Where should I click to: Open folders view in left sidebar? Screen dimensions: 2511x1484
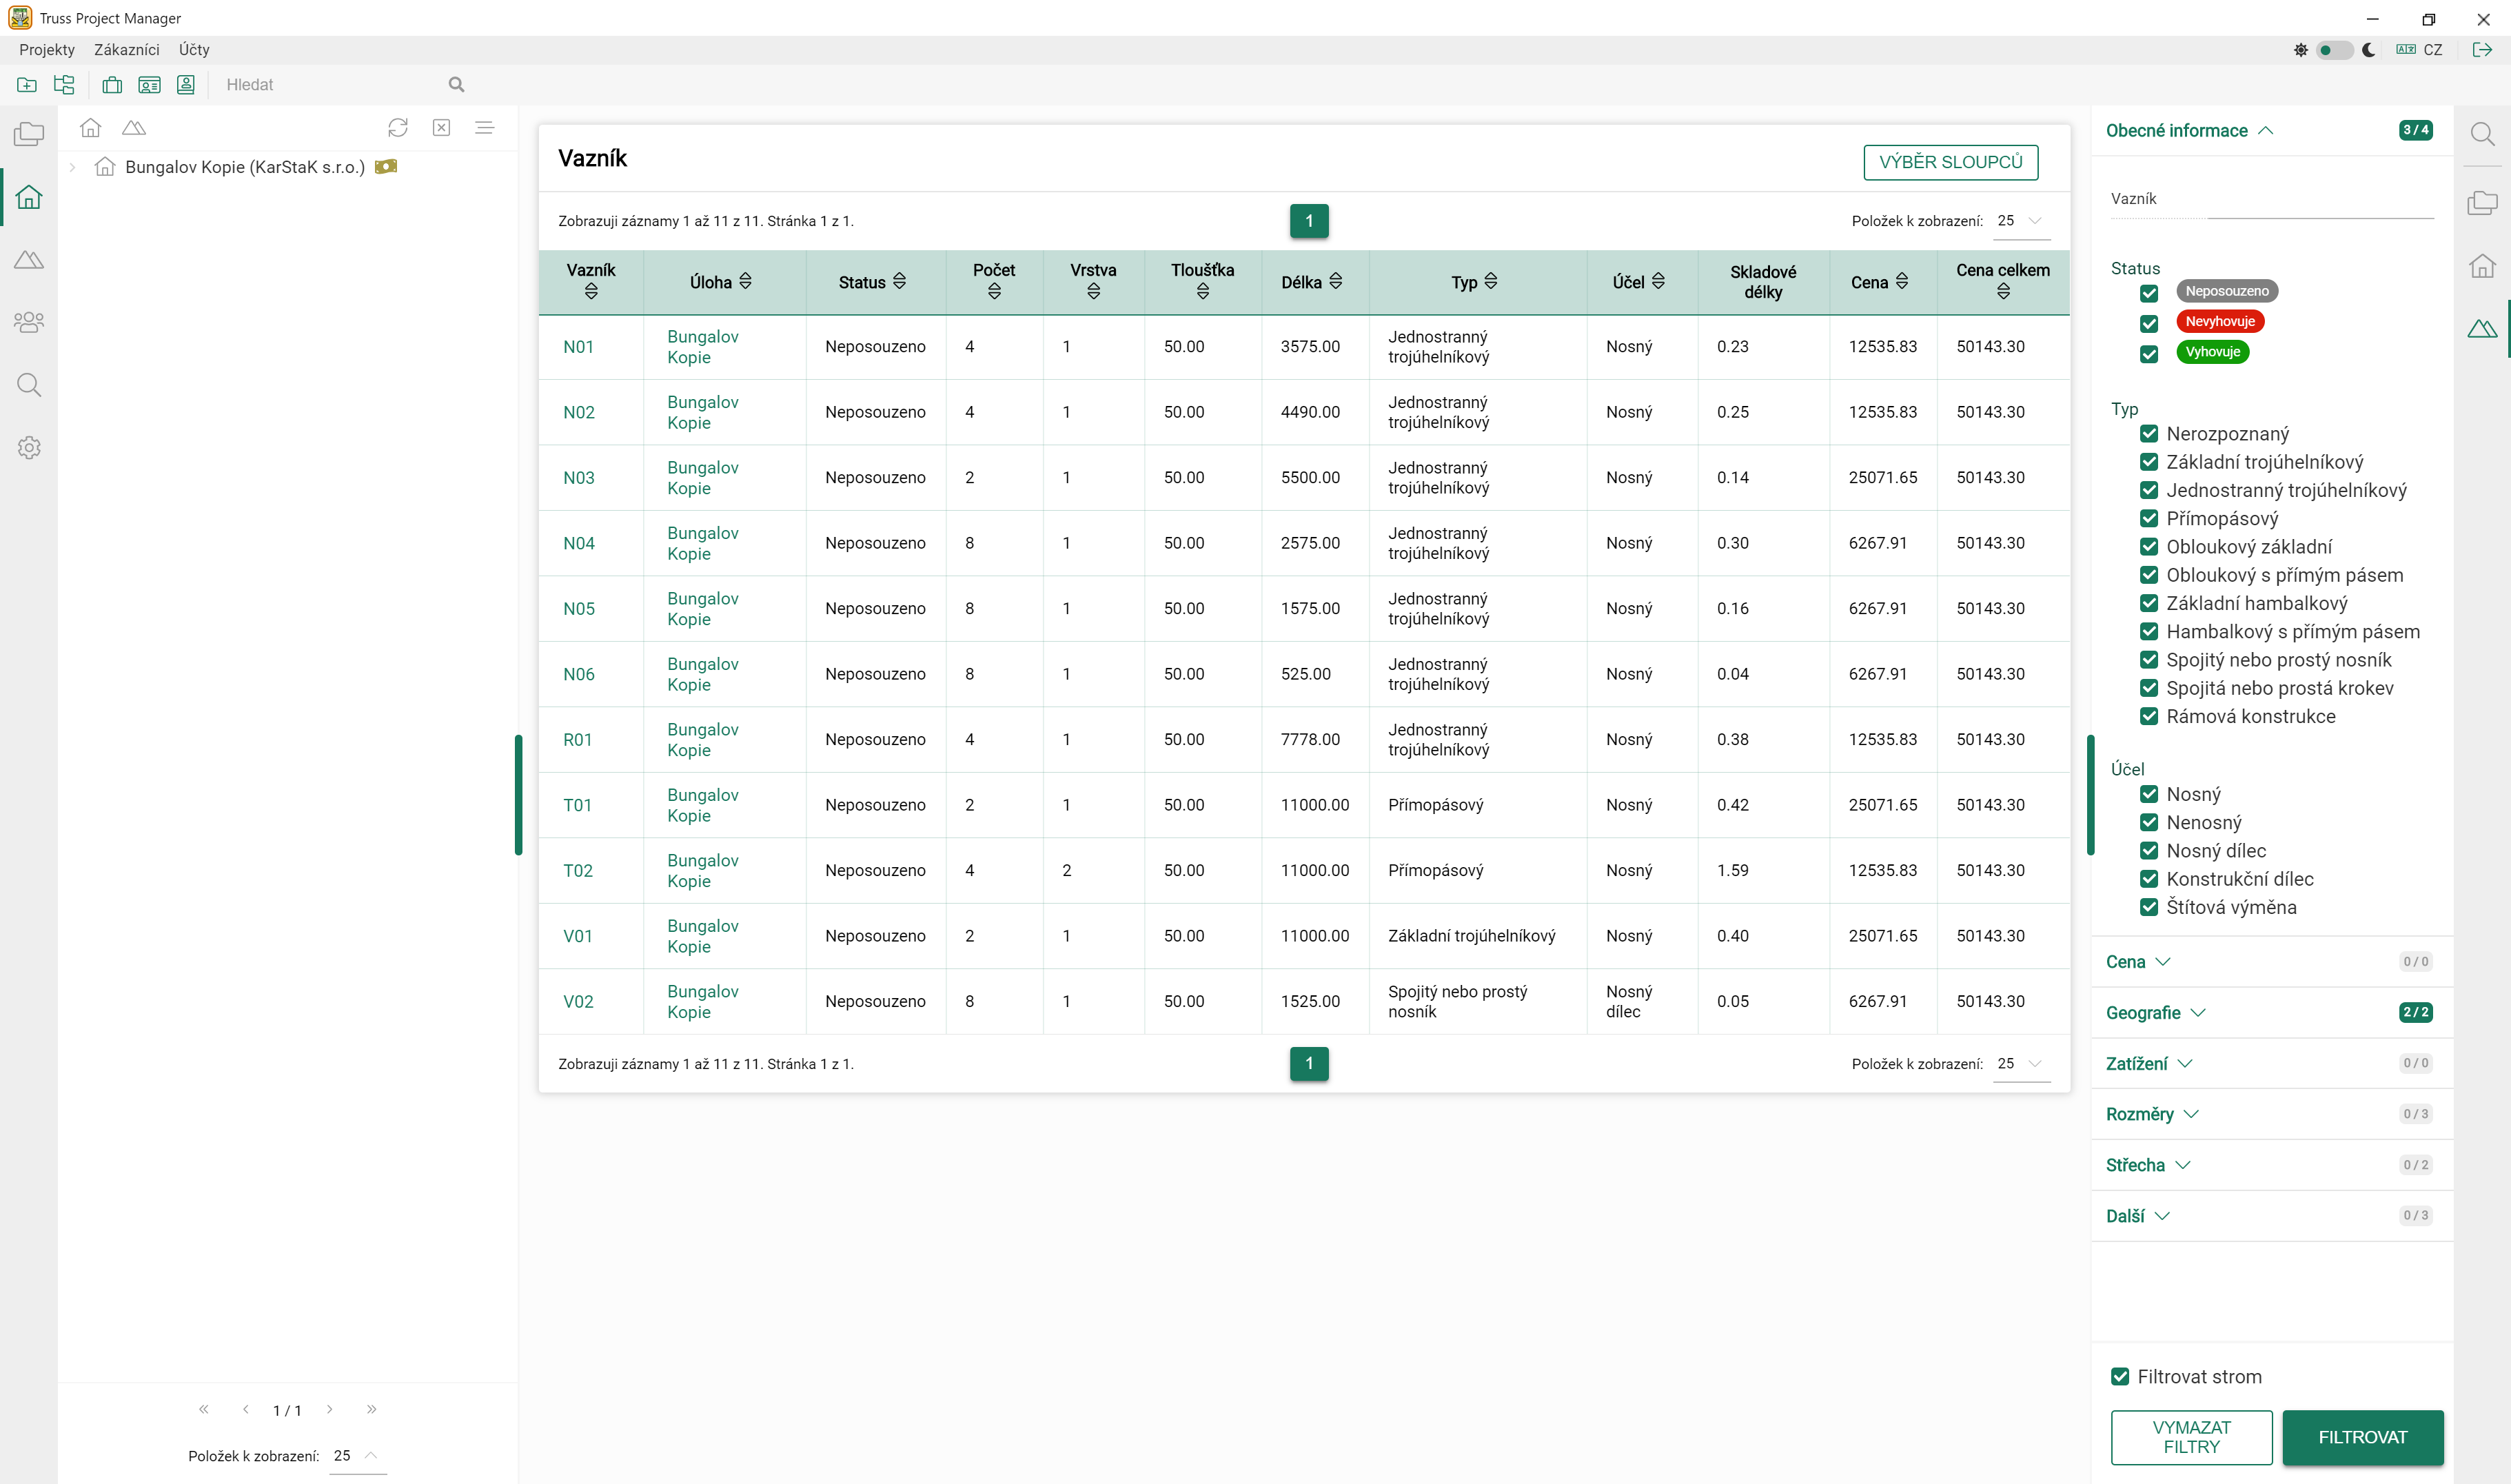pos(29,134)
